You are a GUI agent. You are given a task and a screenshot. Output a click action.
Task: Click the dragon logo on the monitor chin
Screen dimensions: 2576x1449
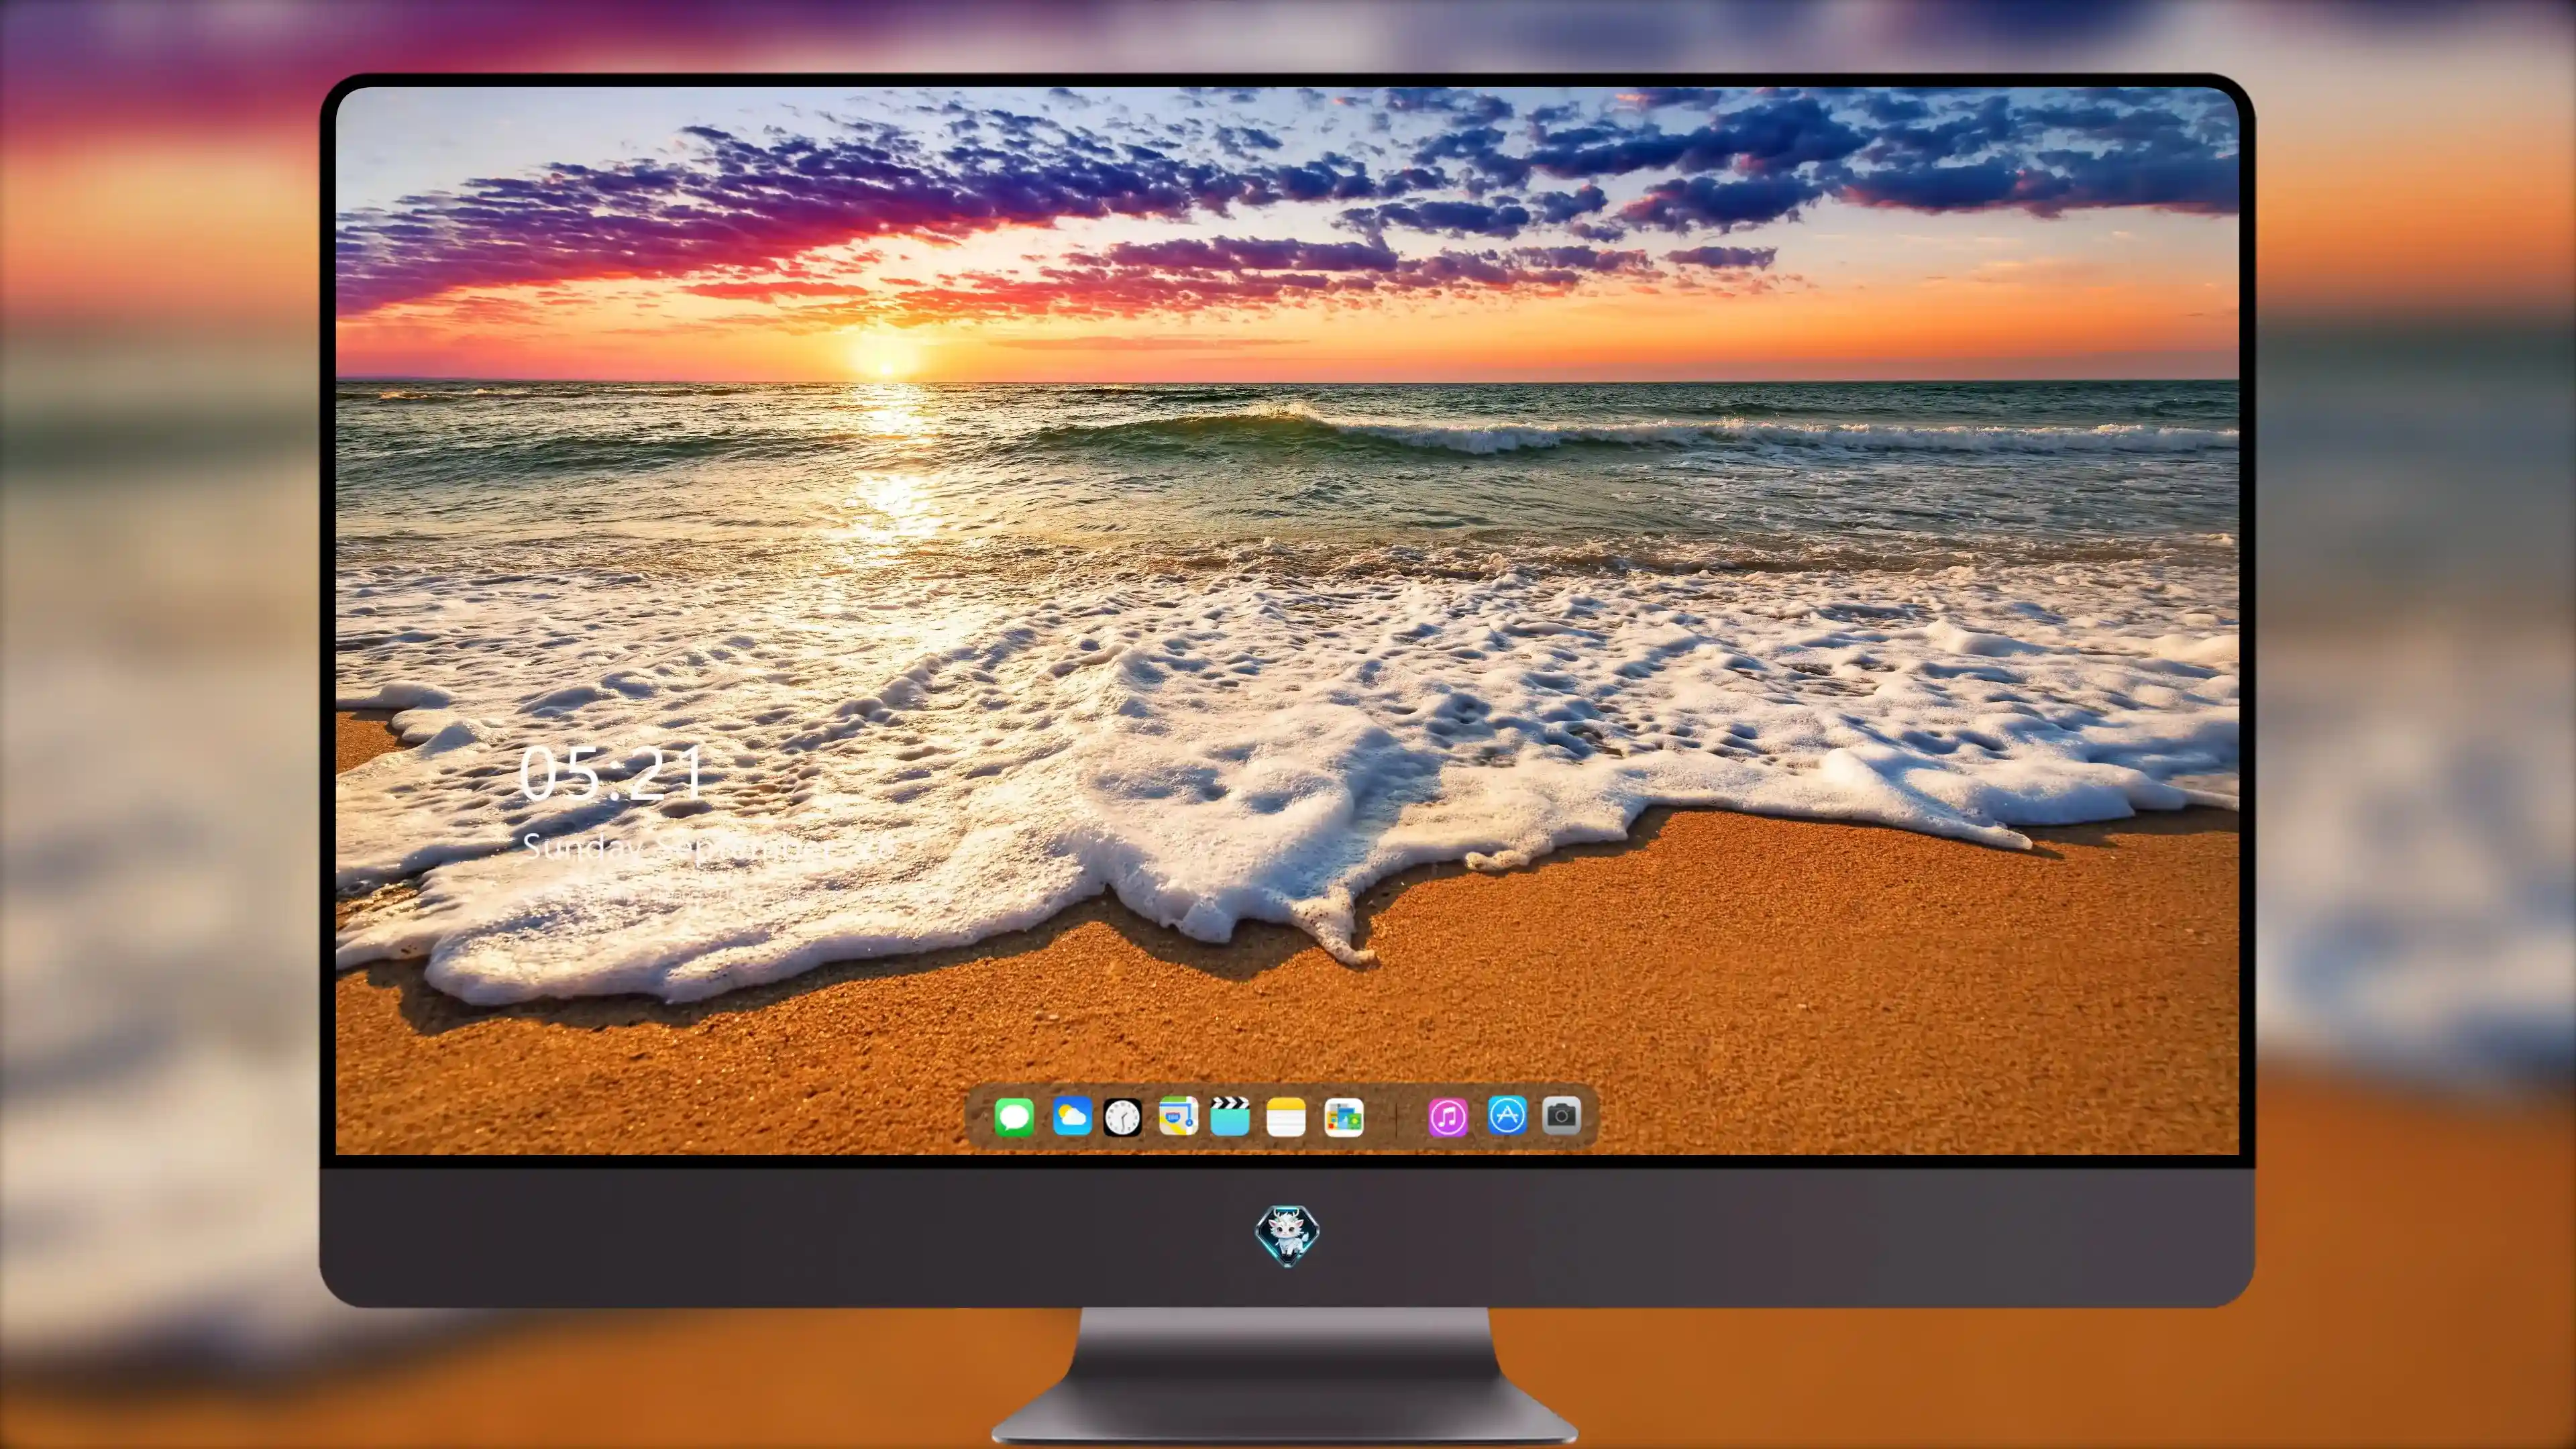pyautogui.click(x=1287, y=1236)
